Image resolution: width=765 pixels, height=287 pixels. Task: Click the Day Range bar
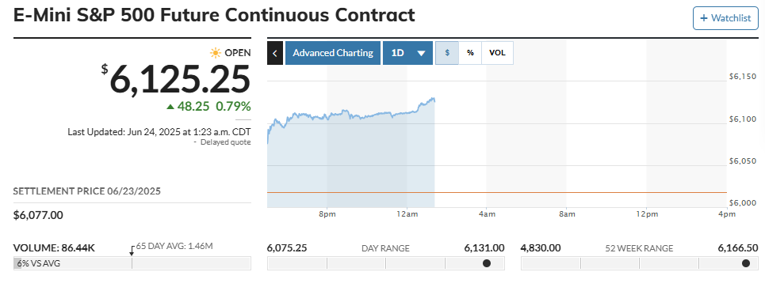point(386,263)
